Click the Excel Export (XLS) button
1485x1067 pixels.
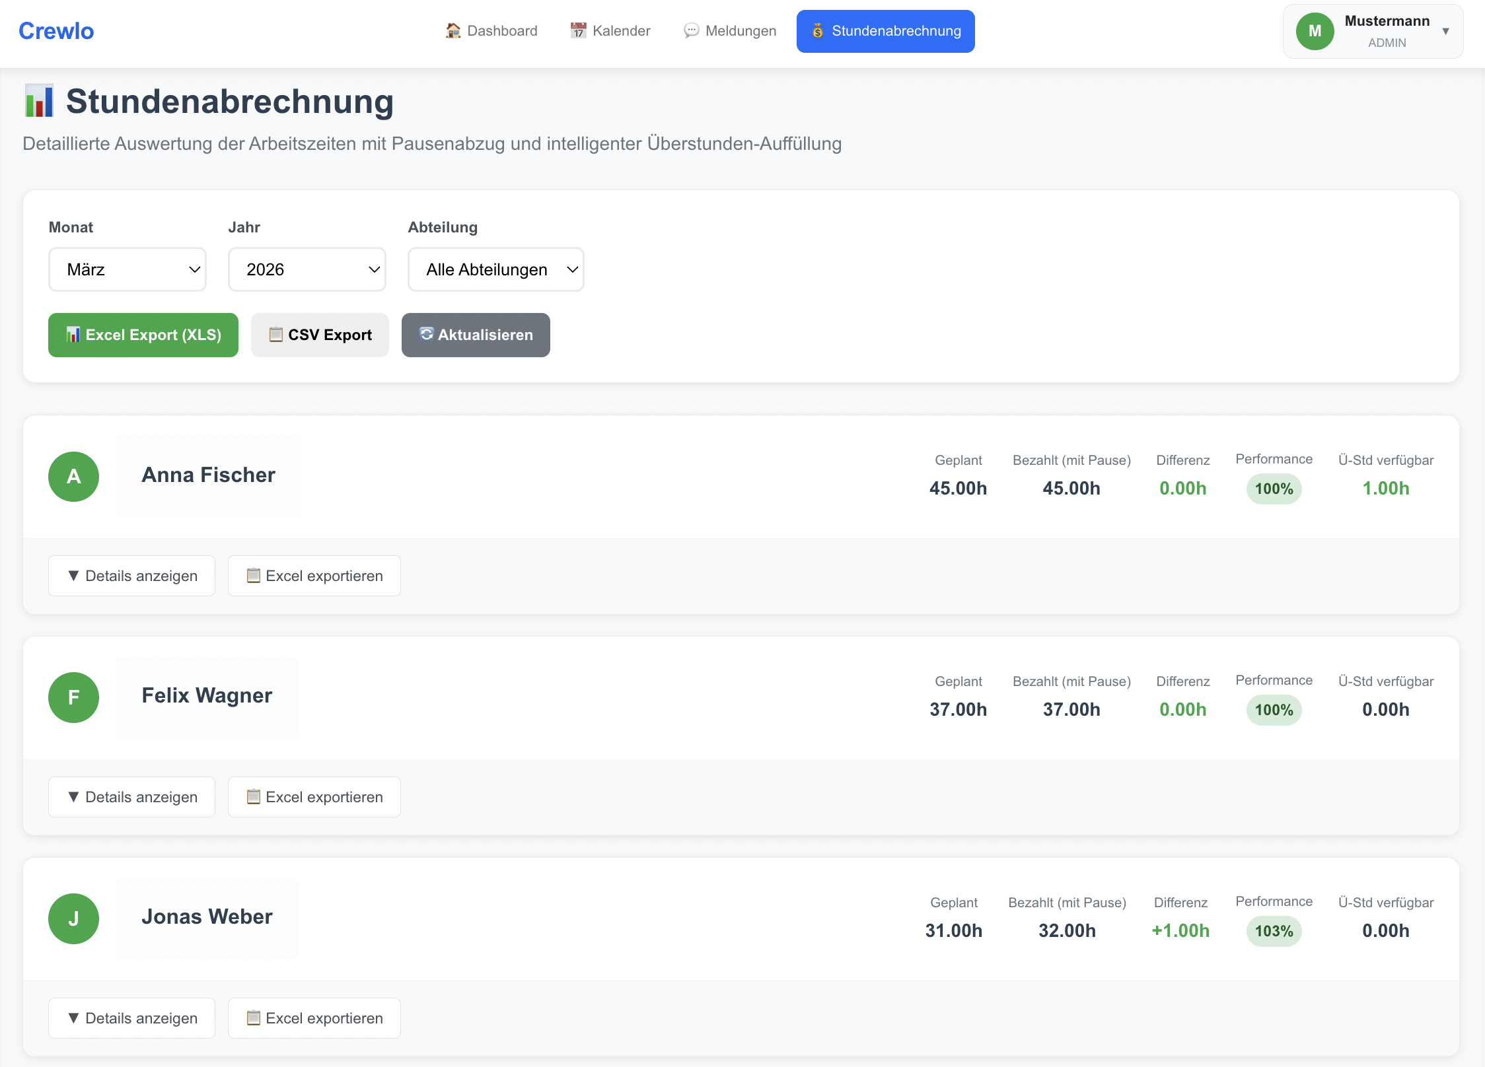(x=143, y=335)
